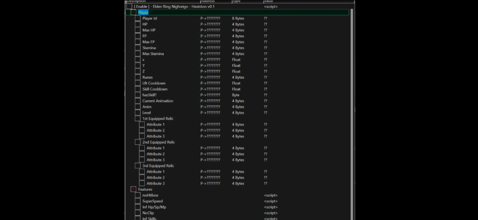
Task: Check the Anim row checkbox
Action: (x=138, y=107)
